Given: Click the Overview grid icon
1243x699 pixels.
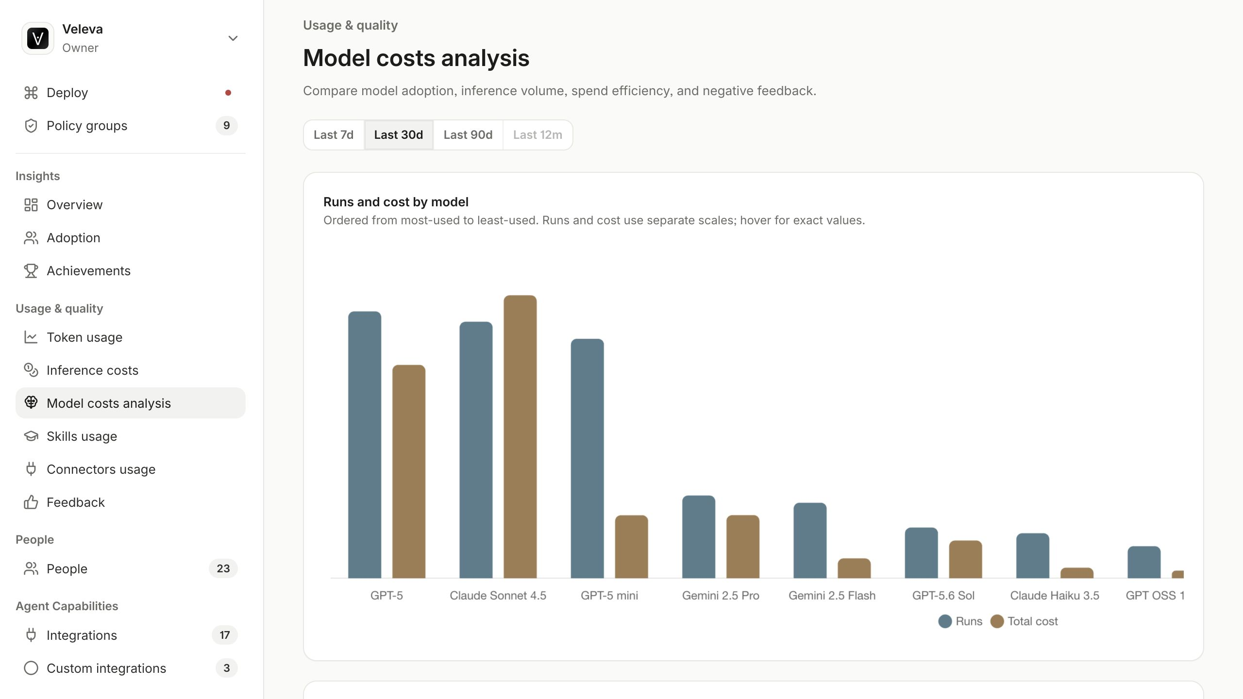Looking at the screenshot, I should tap(31, 205).
